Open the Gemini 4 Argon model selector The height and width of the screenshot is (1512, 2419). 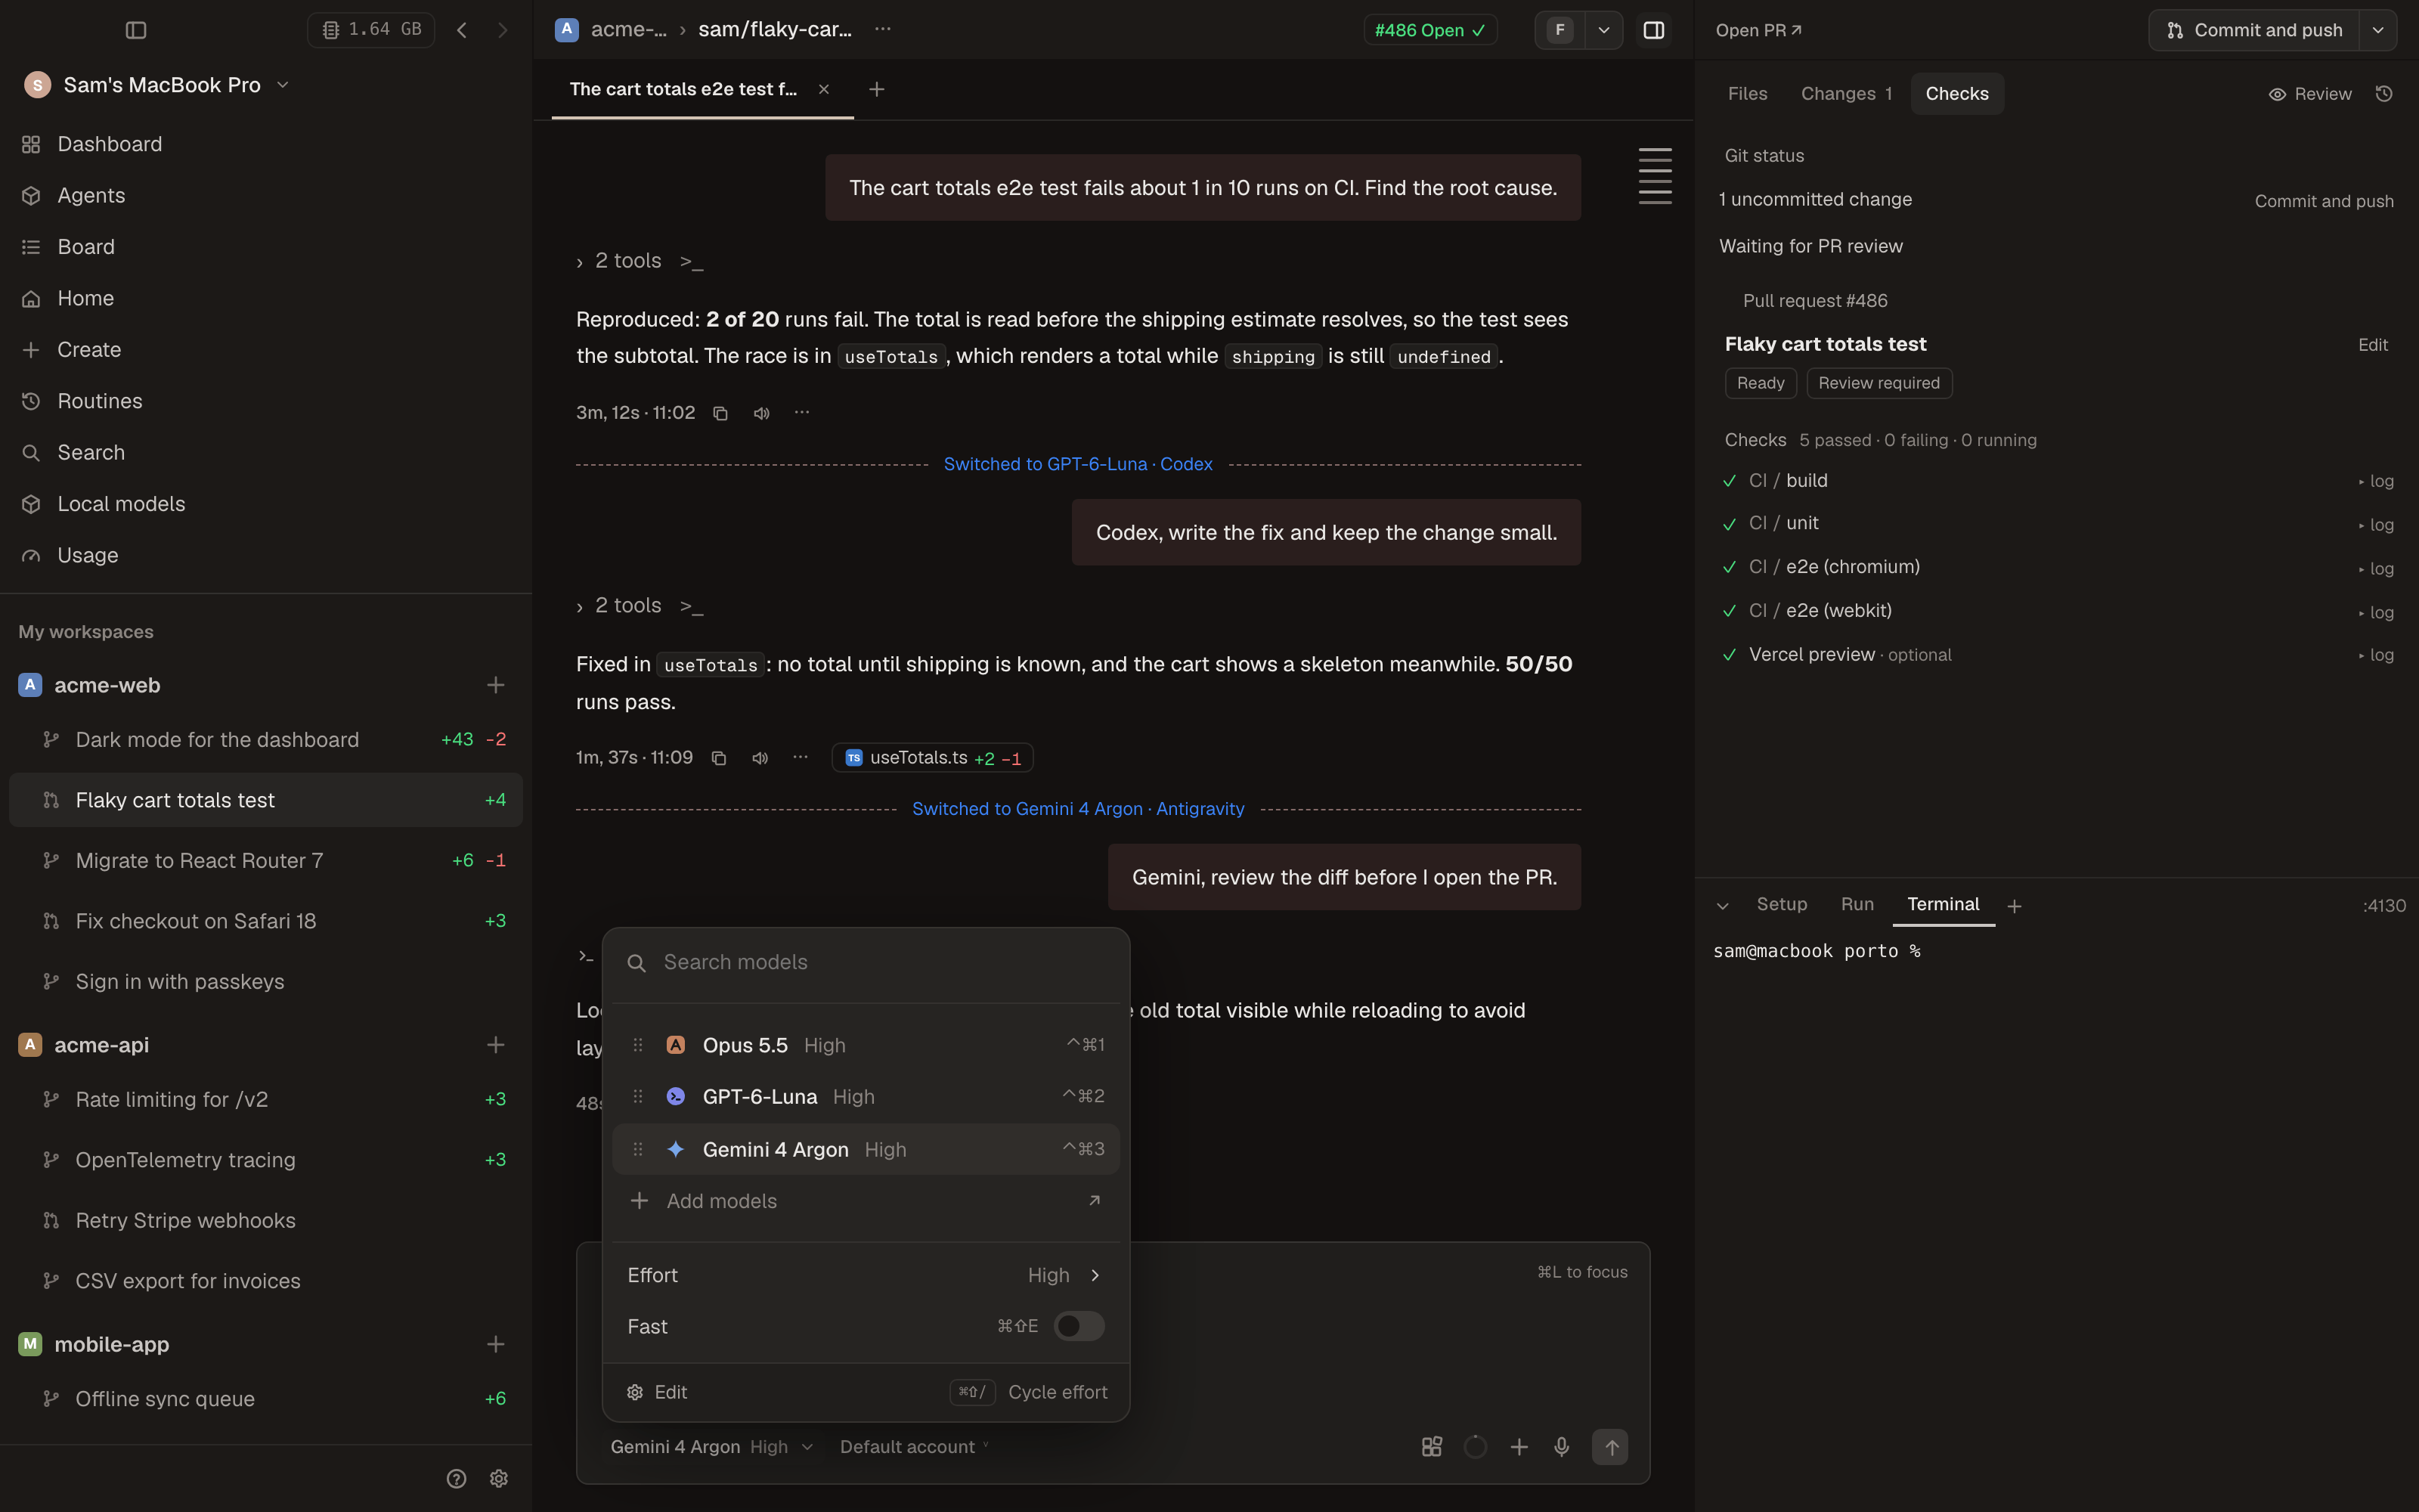pyautogui.click(x=711, y=1447)
